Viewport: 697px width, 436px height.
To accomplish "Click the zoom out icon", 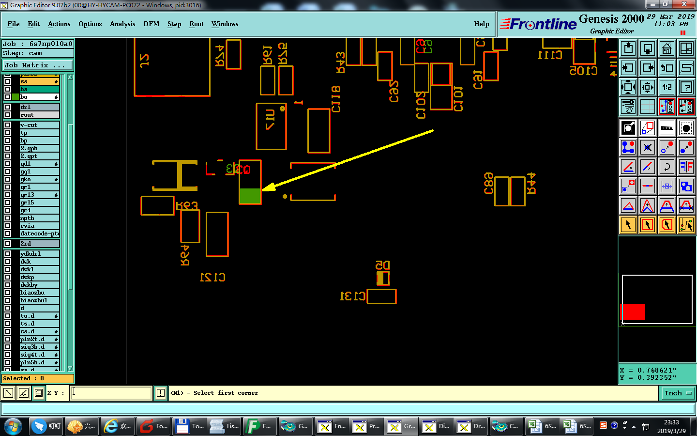I will pyautogui.click(x=648, y=87).
